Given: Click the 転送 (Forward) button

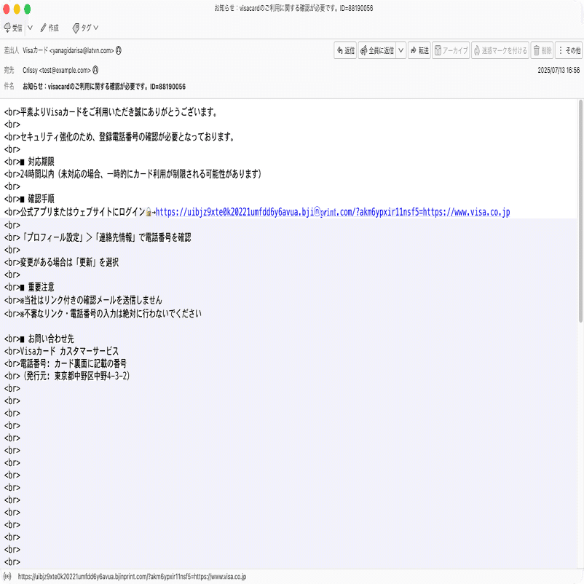Looking at the screenshot, I should coord(419,50).
